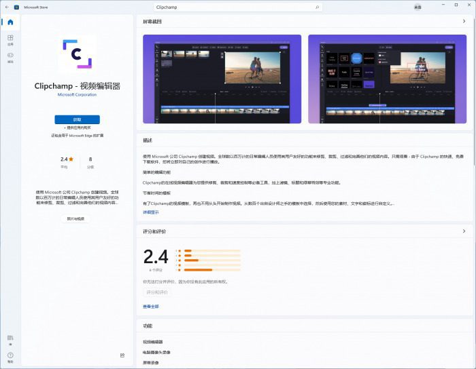Click the 电脑摄像头录像 feature entry
This screenshot has width=476, height=369.
[x=156, y=352]
